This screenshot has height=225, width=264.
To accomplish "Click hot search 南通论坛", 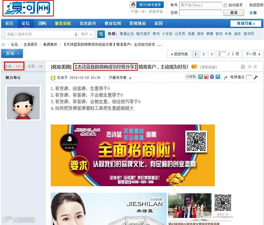I will [x=127, y=34].
